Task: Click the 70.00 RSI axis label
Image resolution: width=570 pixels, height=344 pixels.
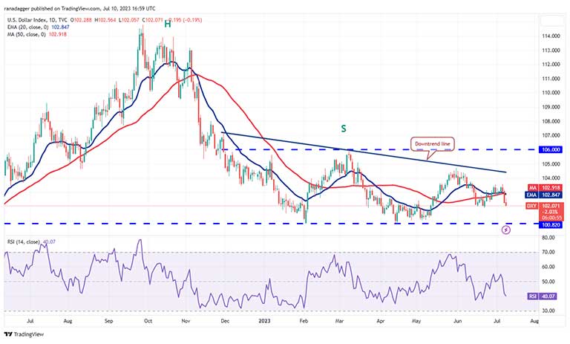Action: (548, 252)
